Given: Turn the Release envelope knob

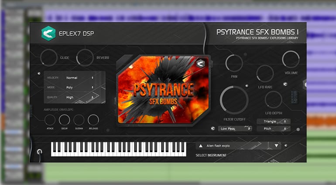Looking at the screenshot, I should click(93, 120).
